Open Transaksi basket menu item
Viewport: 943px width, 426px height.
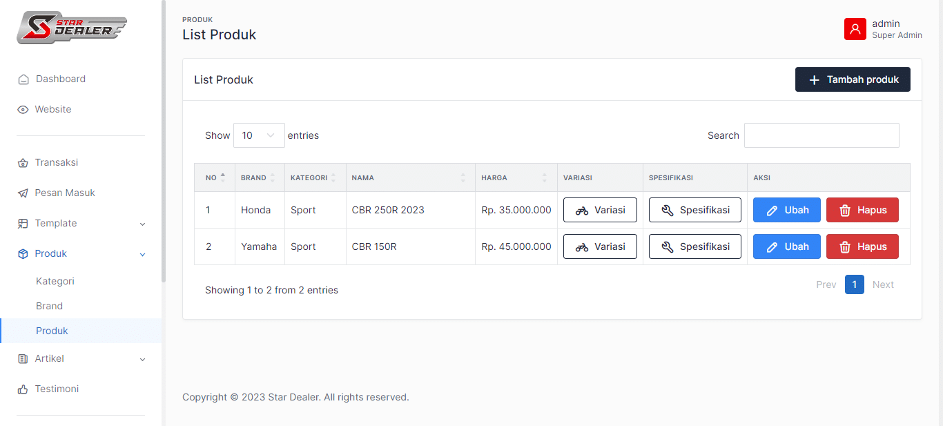[56, 162]
